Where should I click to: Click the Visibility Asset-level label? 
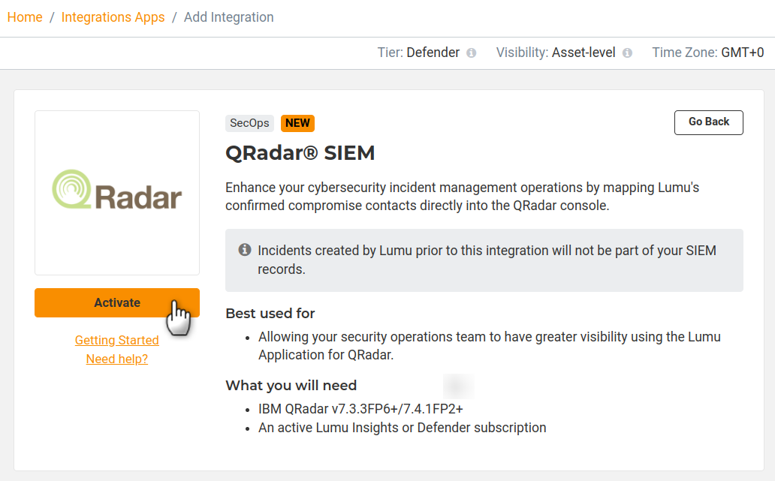tap(556, 53)
